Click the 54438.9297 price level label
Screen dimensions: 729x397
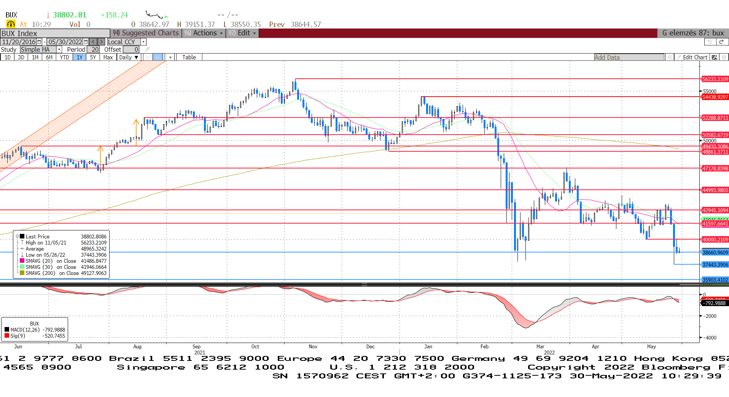pyautogui.click(x=715, y=97)
